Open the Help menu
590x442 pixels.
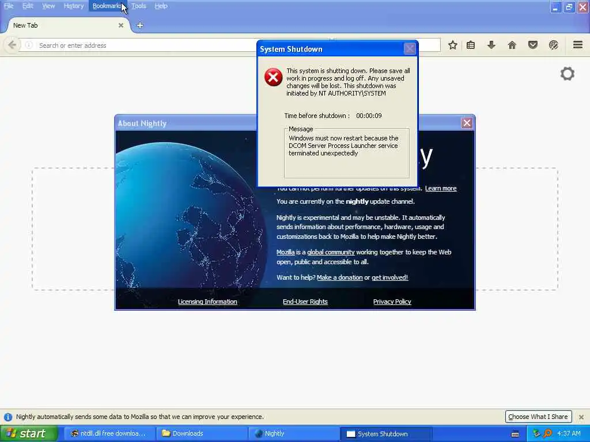[161, 6]
